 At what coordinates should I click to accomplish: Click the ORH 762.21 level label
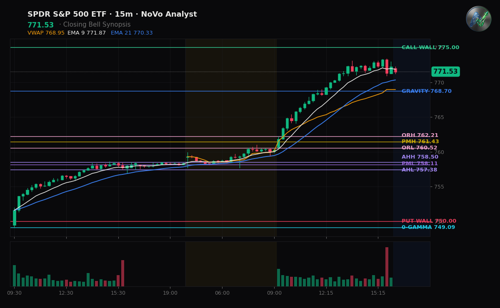420,136
